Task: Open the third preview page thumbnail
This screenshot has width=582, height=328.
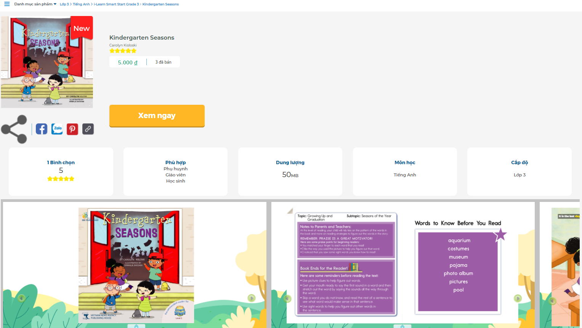Action: (566, 267)
